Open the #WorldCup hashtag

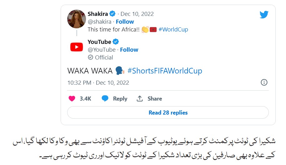coord(173,30)
